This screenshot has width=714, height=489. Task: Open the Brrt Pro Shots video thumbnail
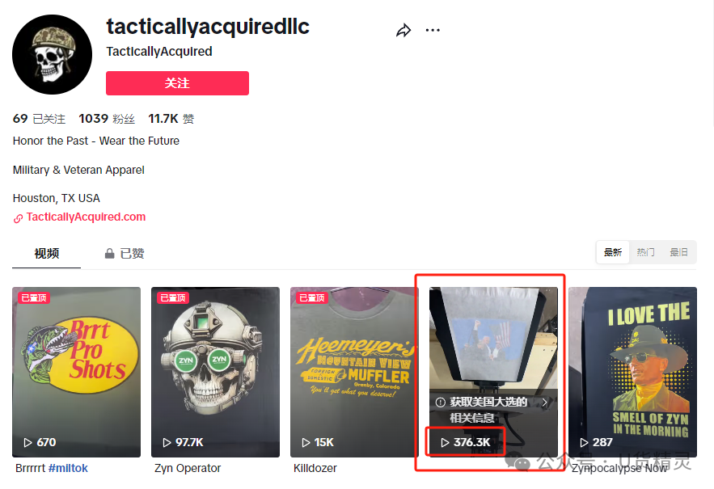[x=77, y=372]
